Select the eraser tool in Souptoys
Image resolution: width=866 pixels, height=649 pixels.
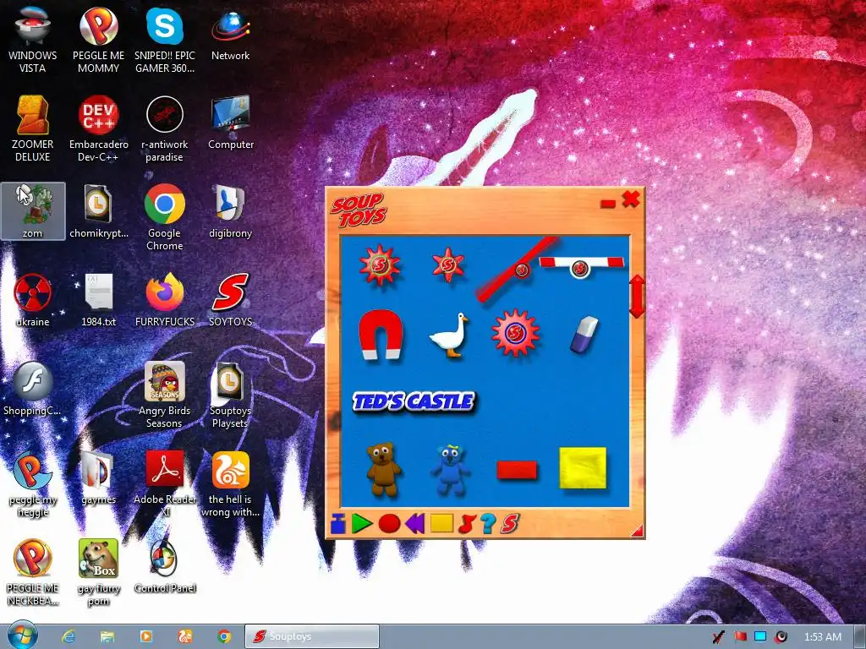(x=584, y=335)
